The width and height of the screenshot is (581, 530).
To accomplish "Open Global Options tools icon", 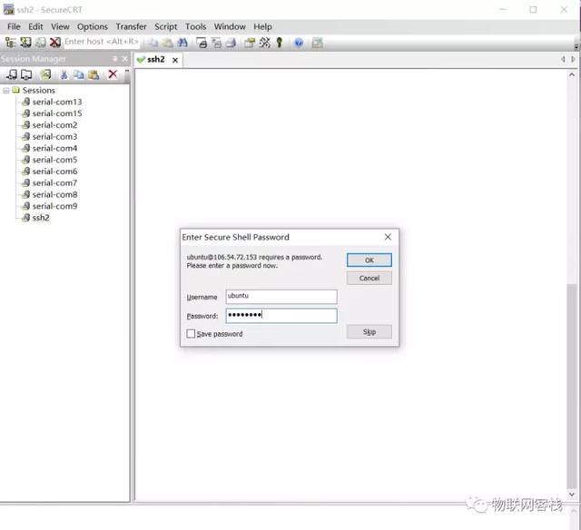I will (264, 43).
